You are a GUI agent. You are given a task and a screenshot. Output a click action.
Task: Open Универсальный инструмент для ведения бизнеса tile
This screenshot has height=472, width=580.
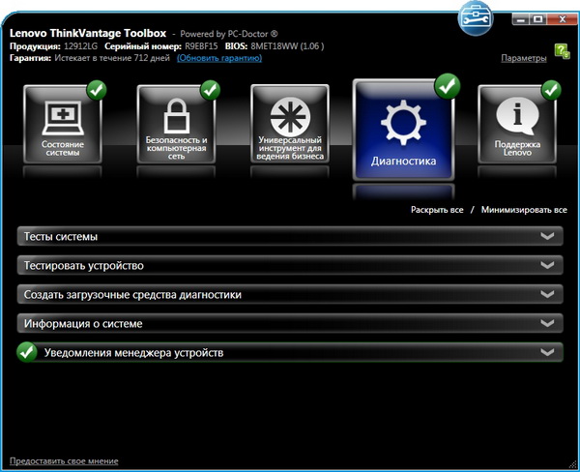[x=290, y=125]
